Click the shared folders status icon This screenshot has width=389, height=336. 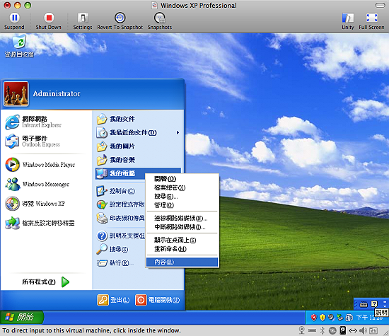click(x=373, y=330)
